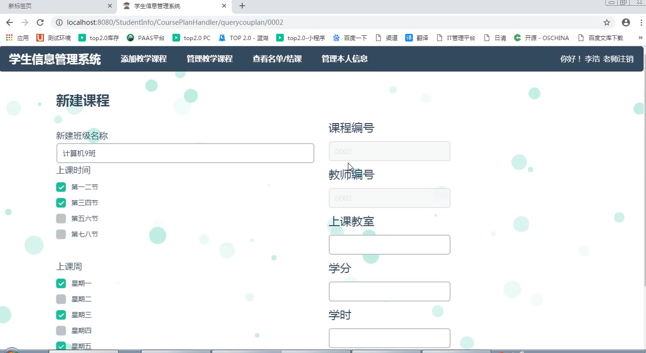Click the 学时 input field
646x353 pixels.
(389, 338)
